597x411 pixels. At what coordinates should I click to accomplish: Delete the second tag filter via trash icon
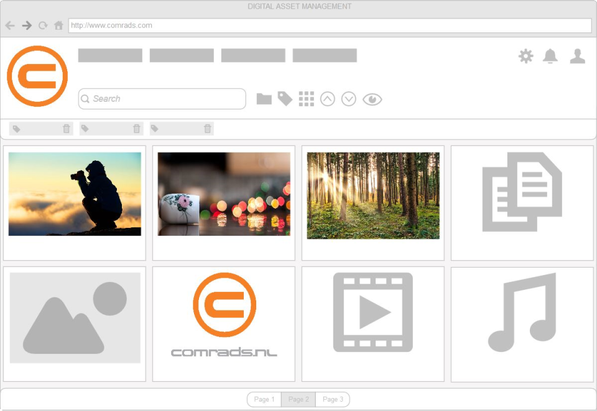click(x=137, y=129)
